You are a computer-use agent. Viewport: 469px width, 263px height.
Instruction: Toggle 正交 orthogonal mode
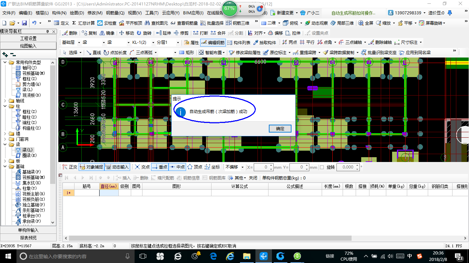click(x=70, y=167)
